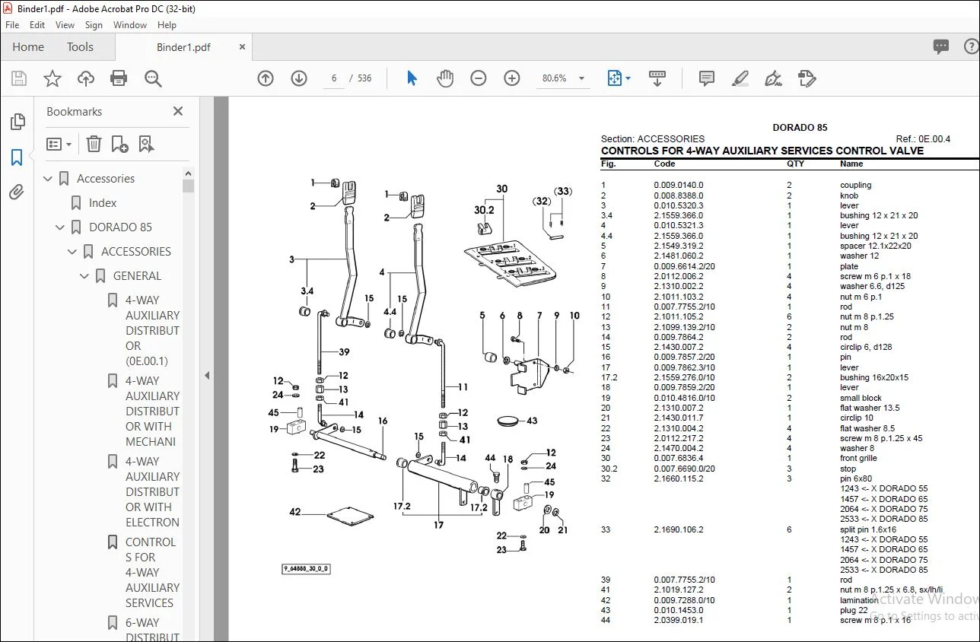Open the sign document tool
Viewport: 980px width, 642px height.
point(773,78)
